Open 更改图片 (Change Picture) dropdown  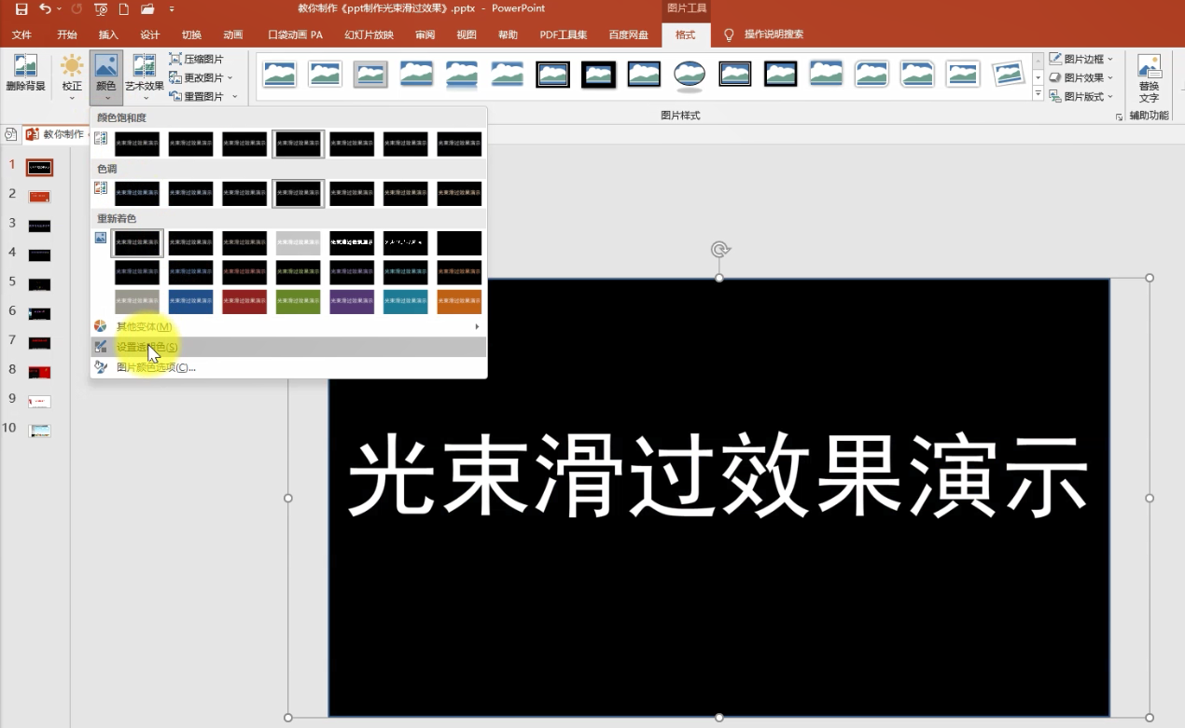[201, 77]
